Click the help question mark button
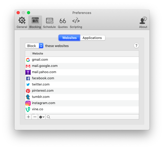Viewport: 164px width, 149px height. pos(136,45)
